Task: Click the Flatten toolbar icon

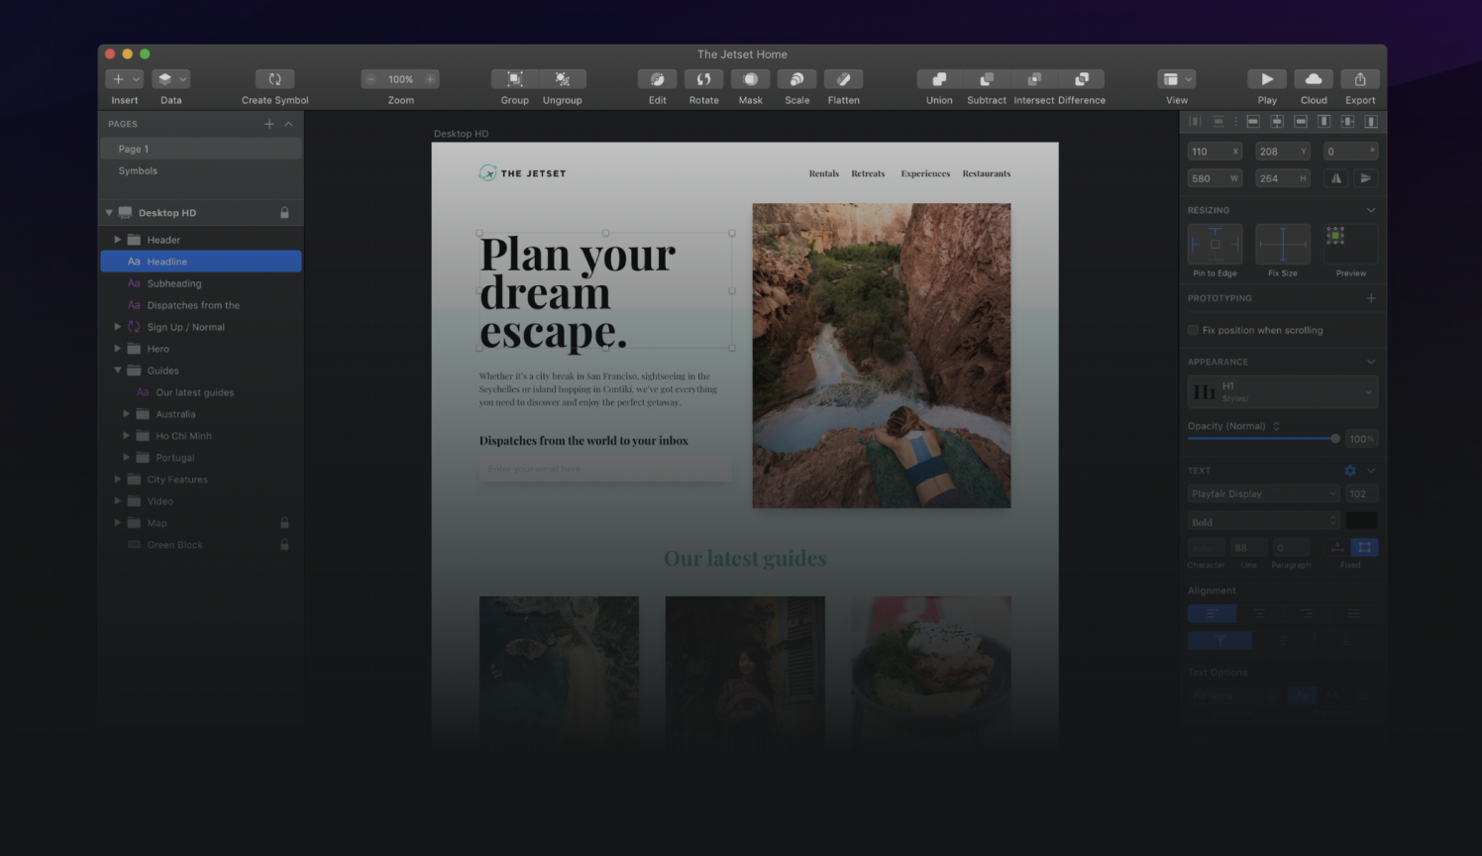Action: click(x=843, y=79)
